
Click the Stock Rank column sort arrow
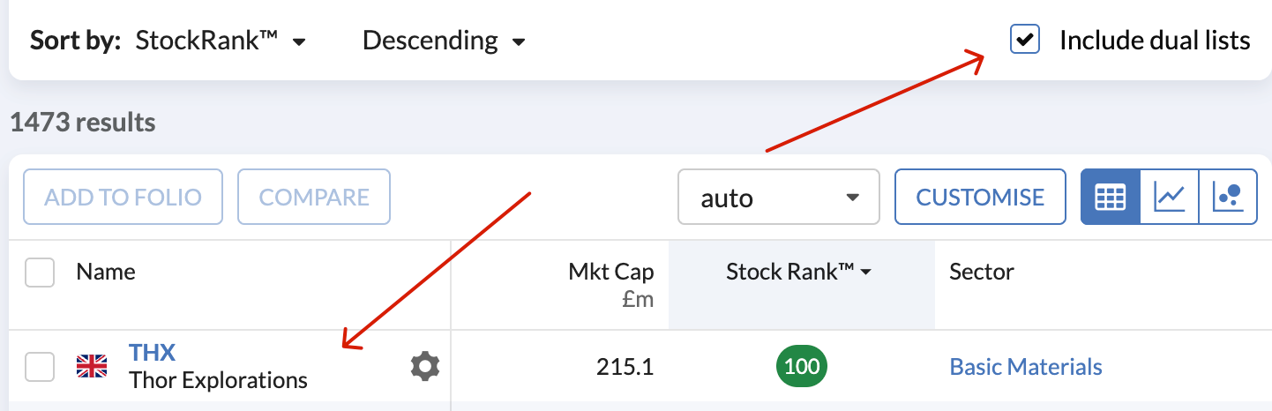tap(865, 273)
